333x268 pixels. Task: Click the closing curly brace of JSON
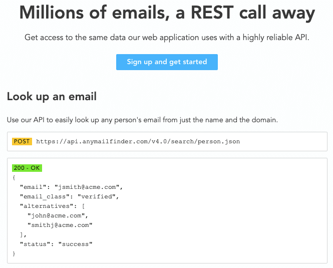[14, 253]
